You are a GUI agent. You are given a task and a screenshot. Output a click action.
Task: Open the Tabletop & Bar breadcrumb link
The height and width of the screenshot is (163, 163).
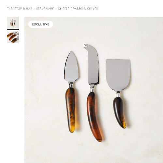pyautogui.click(x=20, y=8)
